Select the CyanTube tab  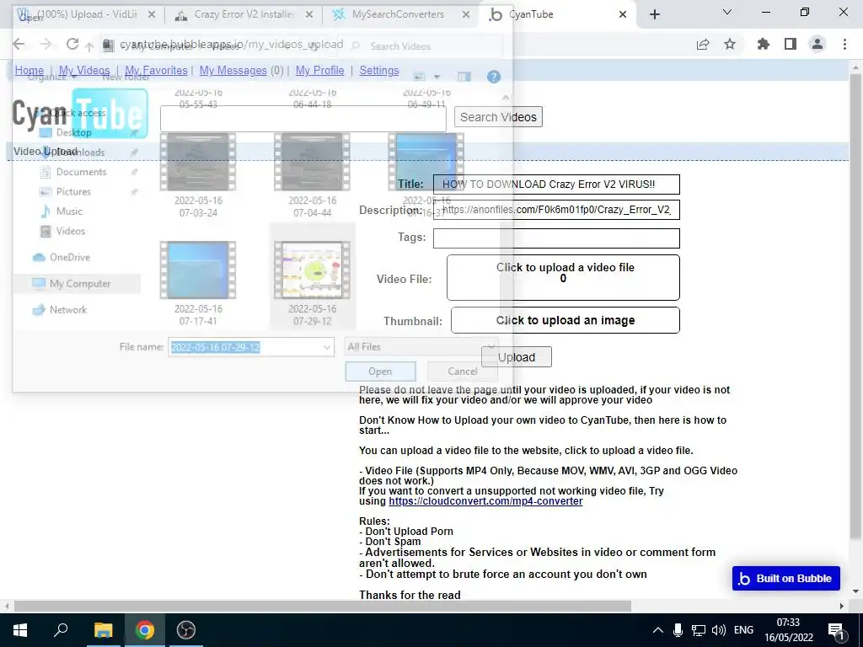550,14
